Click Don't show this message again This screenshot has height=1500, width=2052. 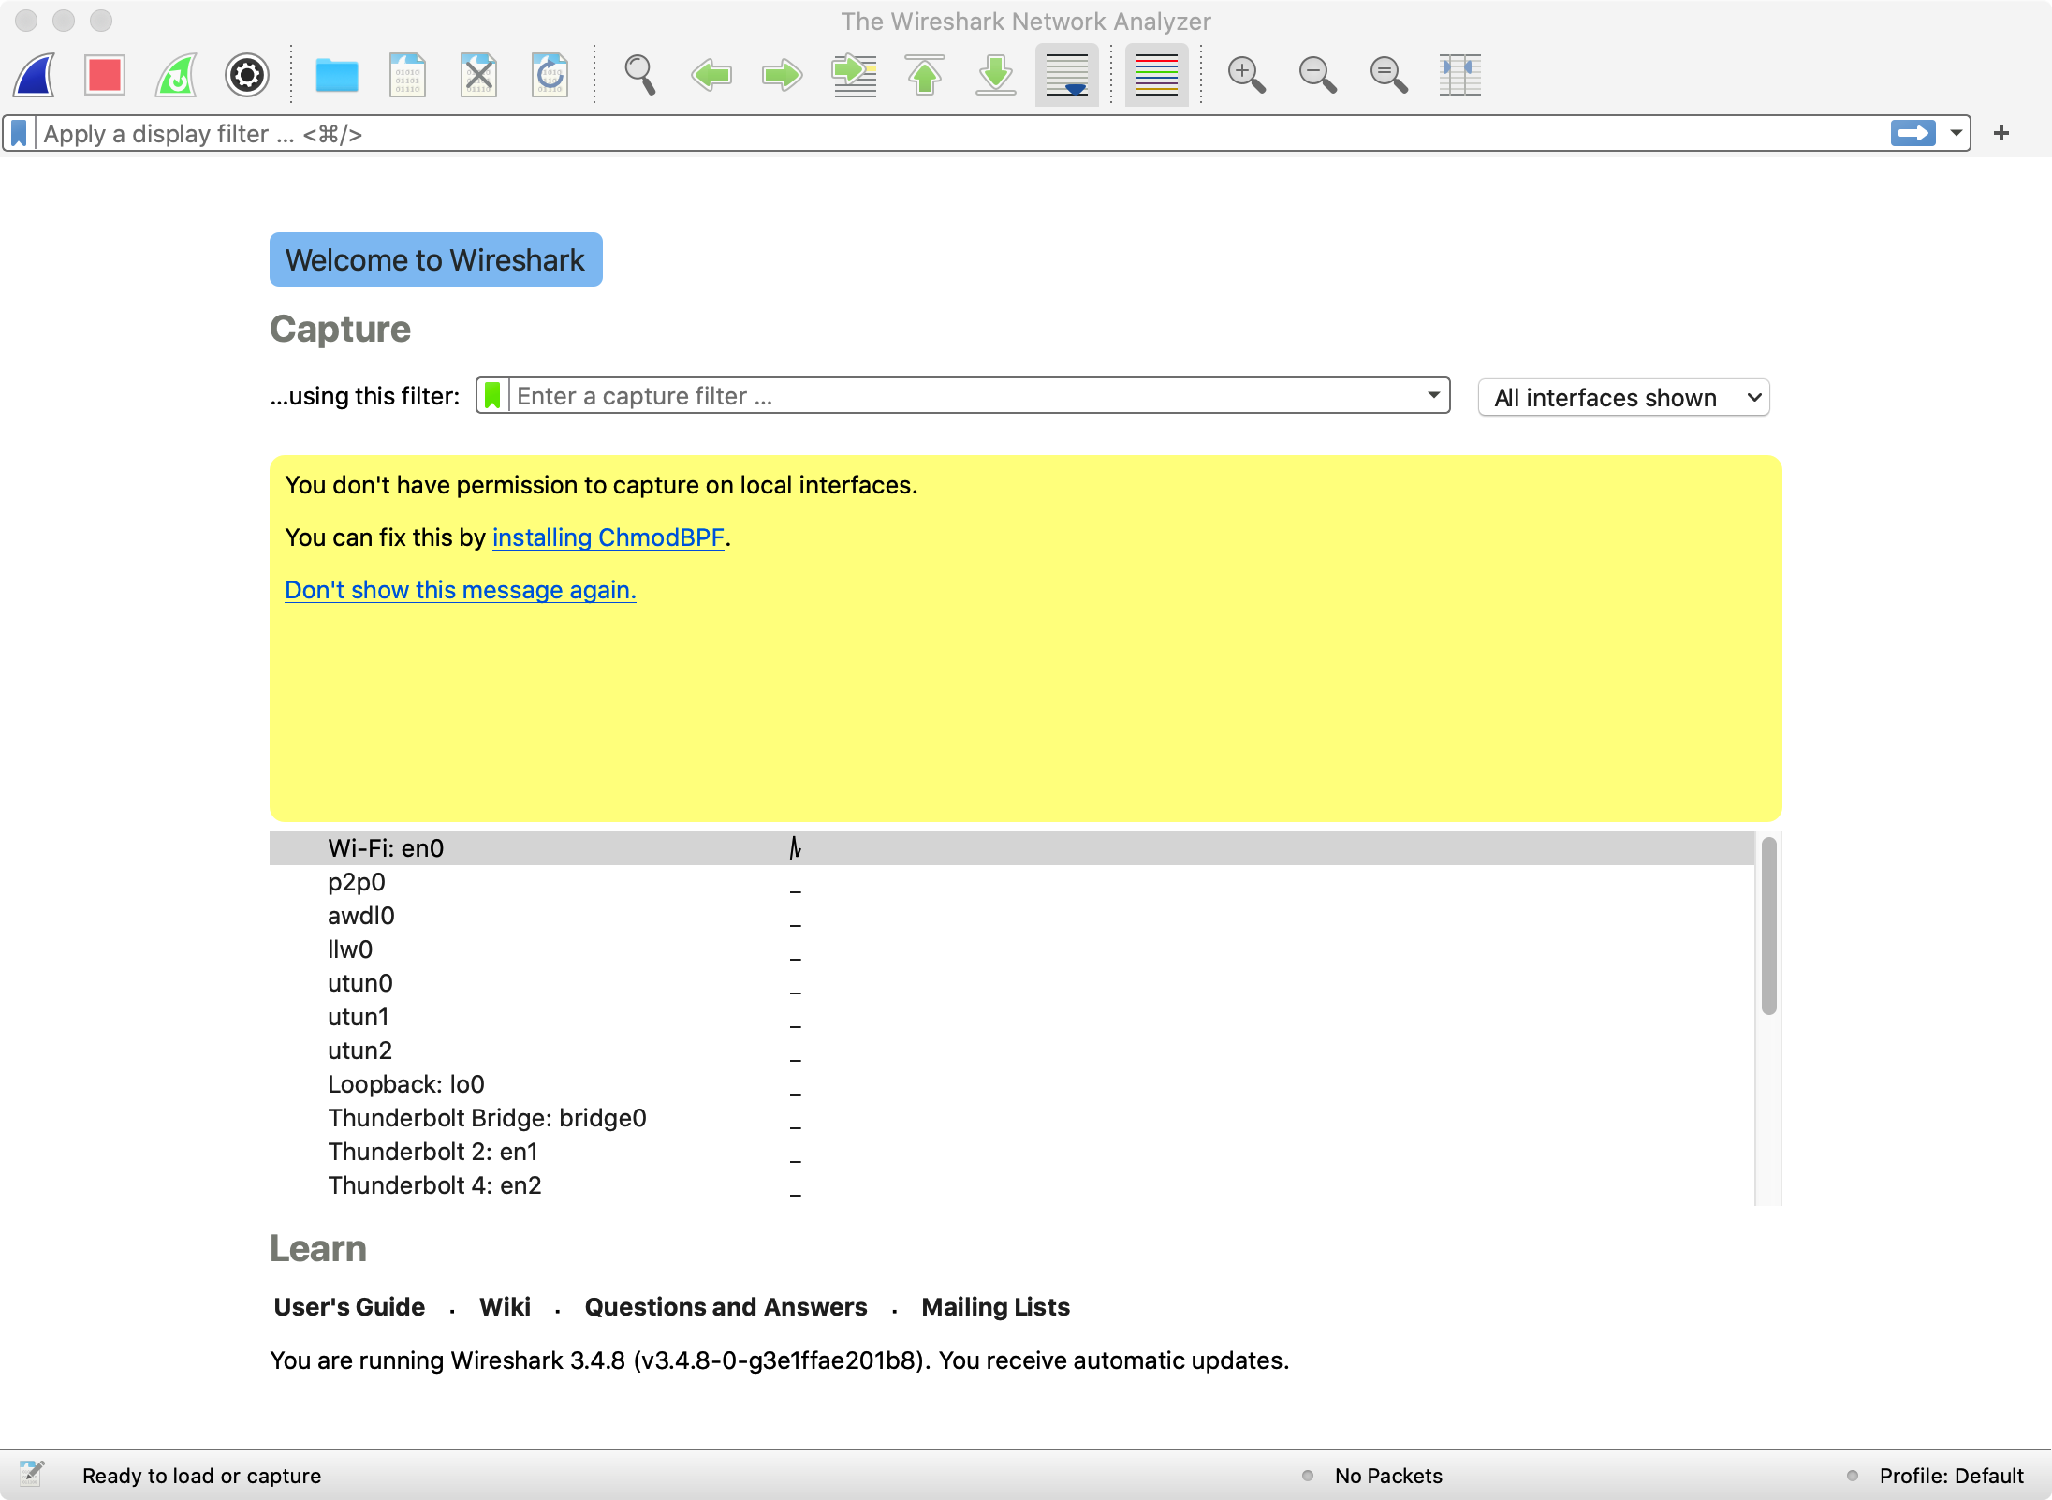pyautogui.click(x=461, y=590)
